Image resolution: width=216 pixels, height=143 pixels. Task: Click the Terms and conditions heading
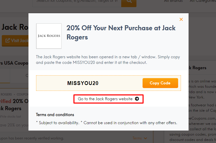55,115
